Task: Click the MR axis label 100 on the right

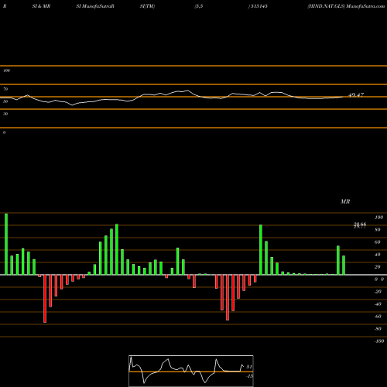Action: point(378,217)
